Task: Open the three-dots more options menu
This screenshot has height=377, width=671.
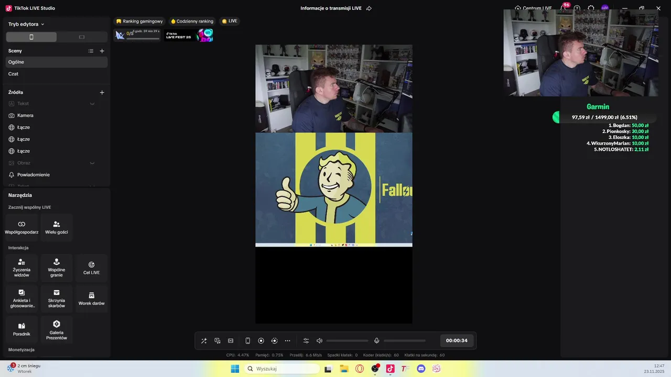Action: tap(287, 341)
